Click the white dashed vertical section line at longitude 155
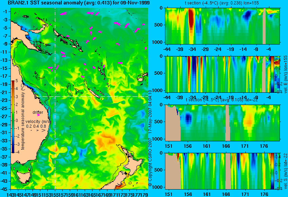288x197 pixels. pos(55,98)
